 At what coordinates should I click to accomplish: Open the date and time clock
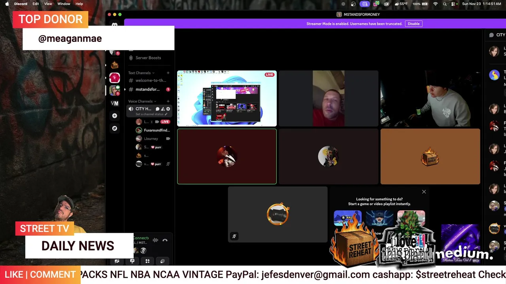click(x=481, y=4)
